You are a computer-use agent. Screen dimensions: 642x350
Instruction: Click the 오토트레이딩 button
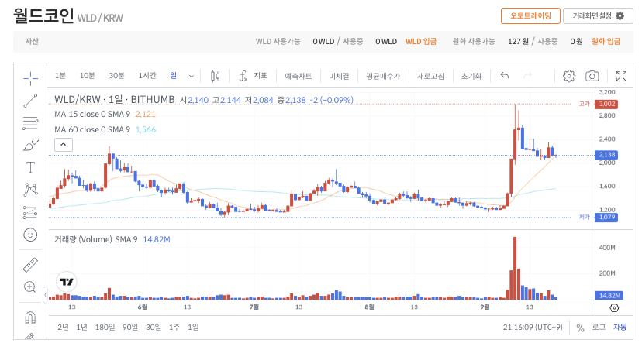click(530, 16)
